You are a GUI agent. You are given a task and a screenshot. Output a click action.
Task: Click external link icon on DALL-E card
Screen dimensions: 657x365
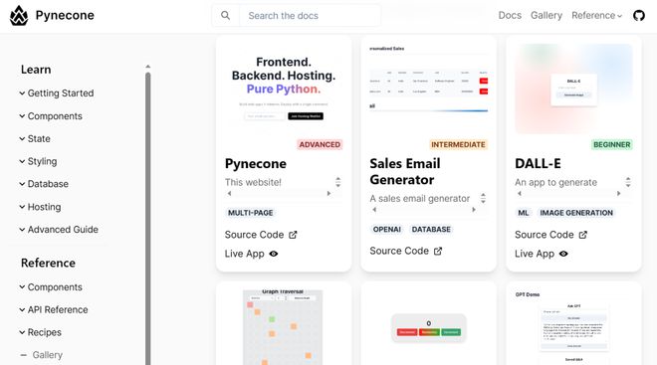click(582, 235)
